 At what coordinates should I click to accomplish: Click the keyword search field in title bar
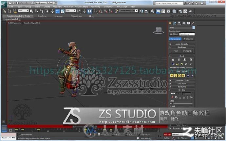pos(169,3)
